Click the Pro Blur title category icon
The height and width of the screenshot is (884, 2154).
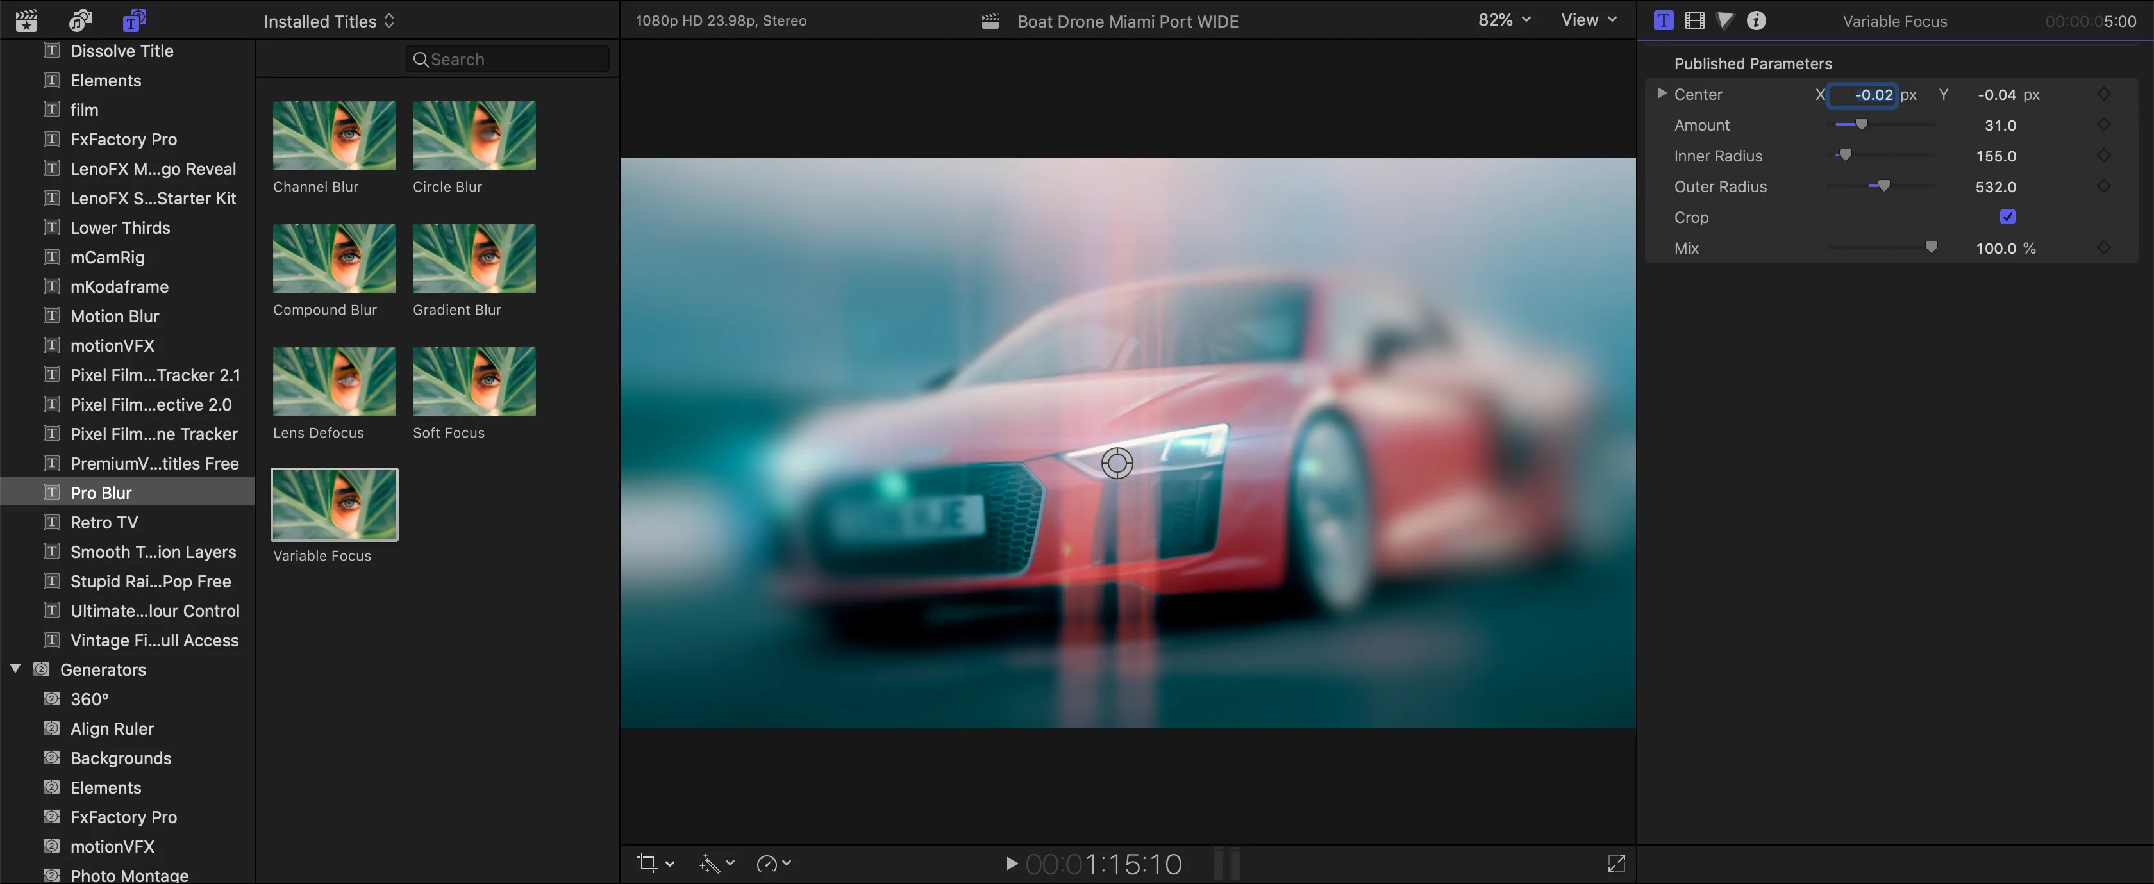tap(52, 492)
